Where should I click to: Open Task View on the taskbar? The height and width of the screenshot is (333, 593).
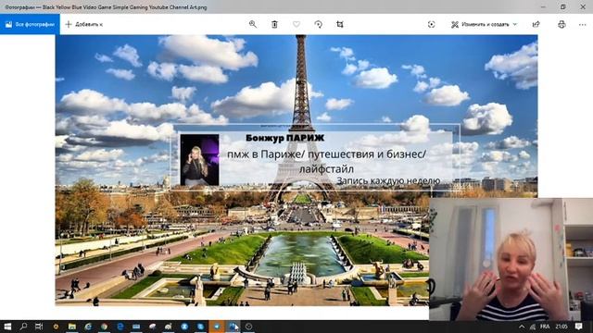click(39, 327)
